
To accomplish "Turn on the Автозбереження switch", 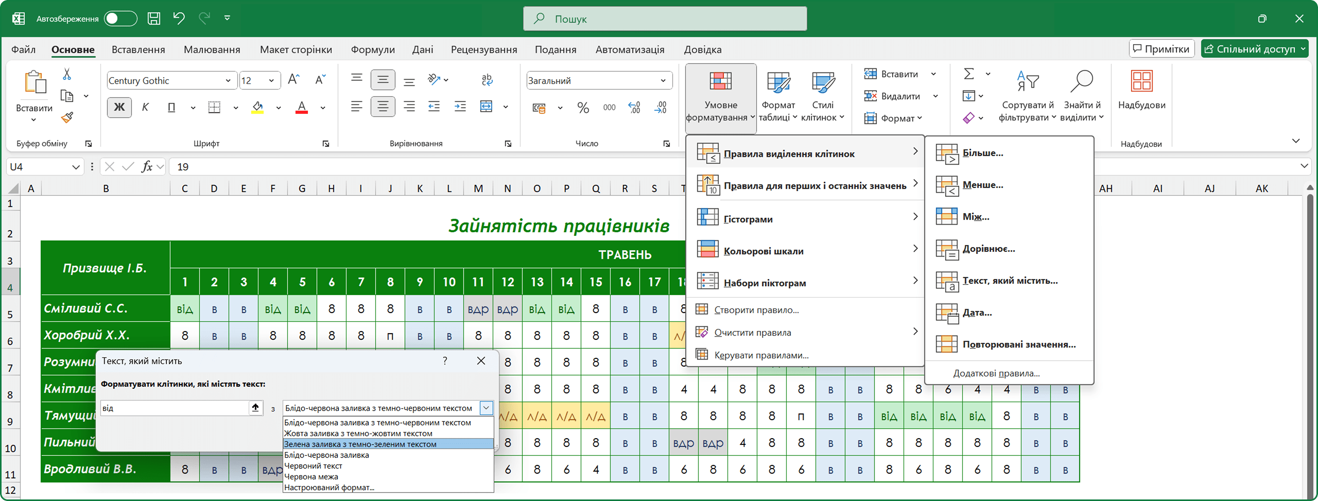I will pos(121,18).
